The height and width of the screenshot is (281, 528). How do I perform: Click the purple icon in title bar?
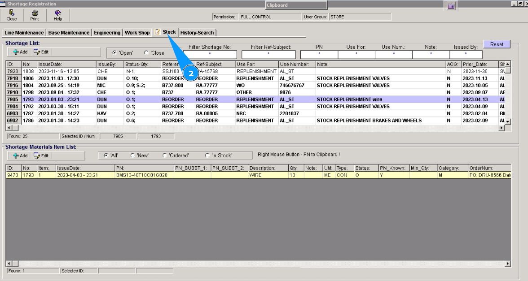tap(451, 5)
